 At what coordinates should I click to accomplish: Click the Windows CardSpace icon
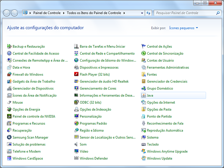(x=9, y=158)
